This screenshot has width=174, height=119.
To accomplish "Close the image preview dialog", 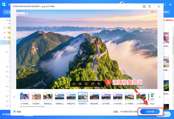I will tap(159, 7).
